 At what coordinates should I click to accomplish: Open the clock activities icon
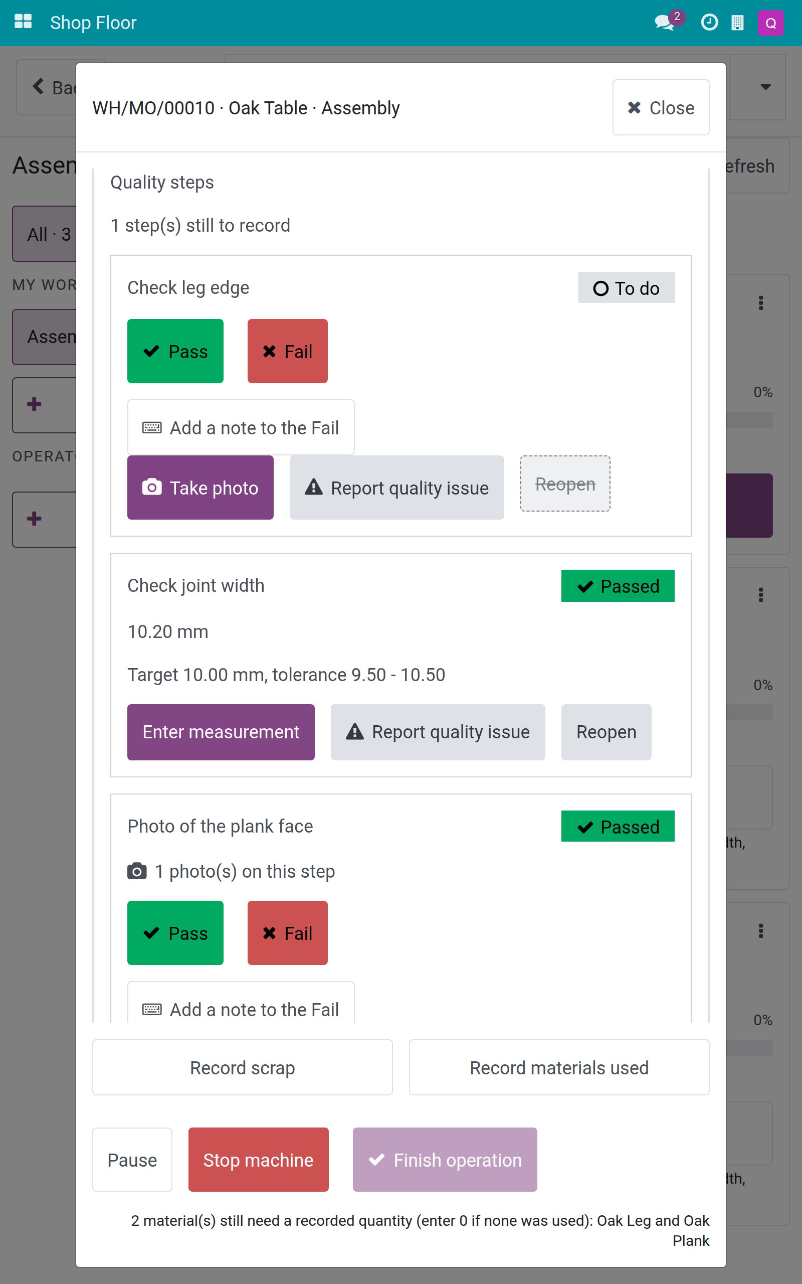point(709,22)
